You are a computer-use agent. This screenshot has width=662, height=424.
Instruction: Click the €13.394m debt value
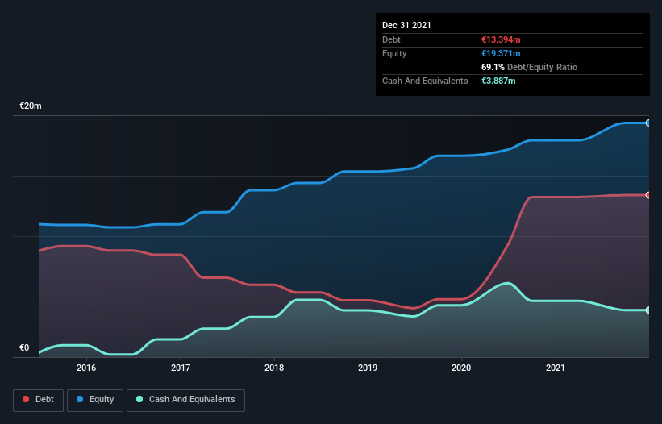[501, 39]
